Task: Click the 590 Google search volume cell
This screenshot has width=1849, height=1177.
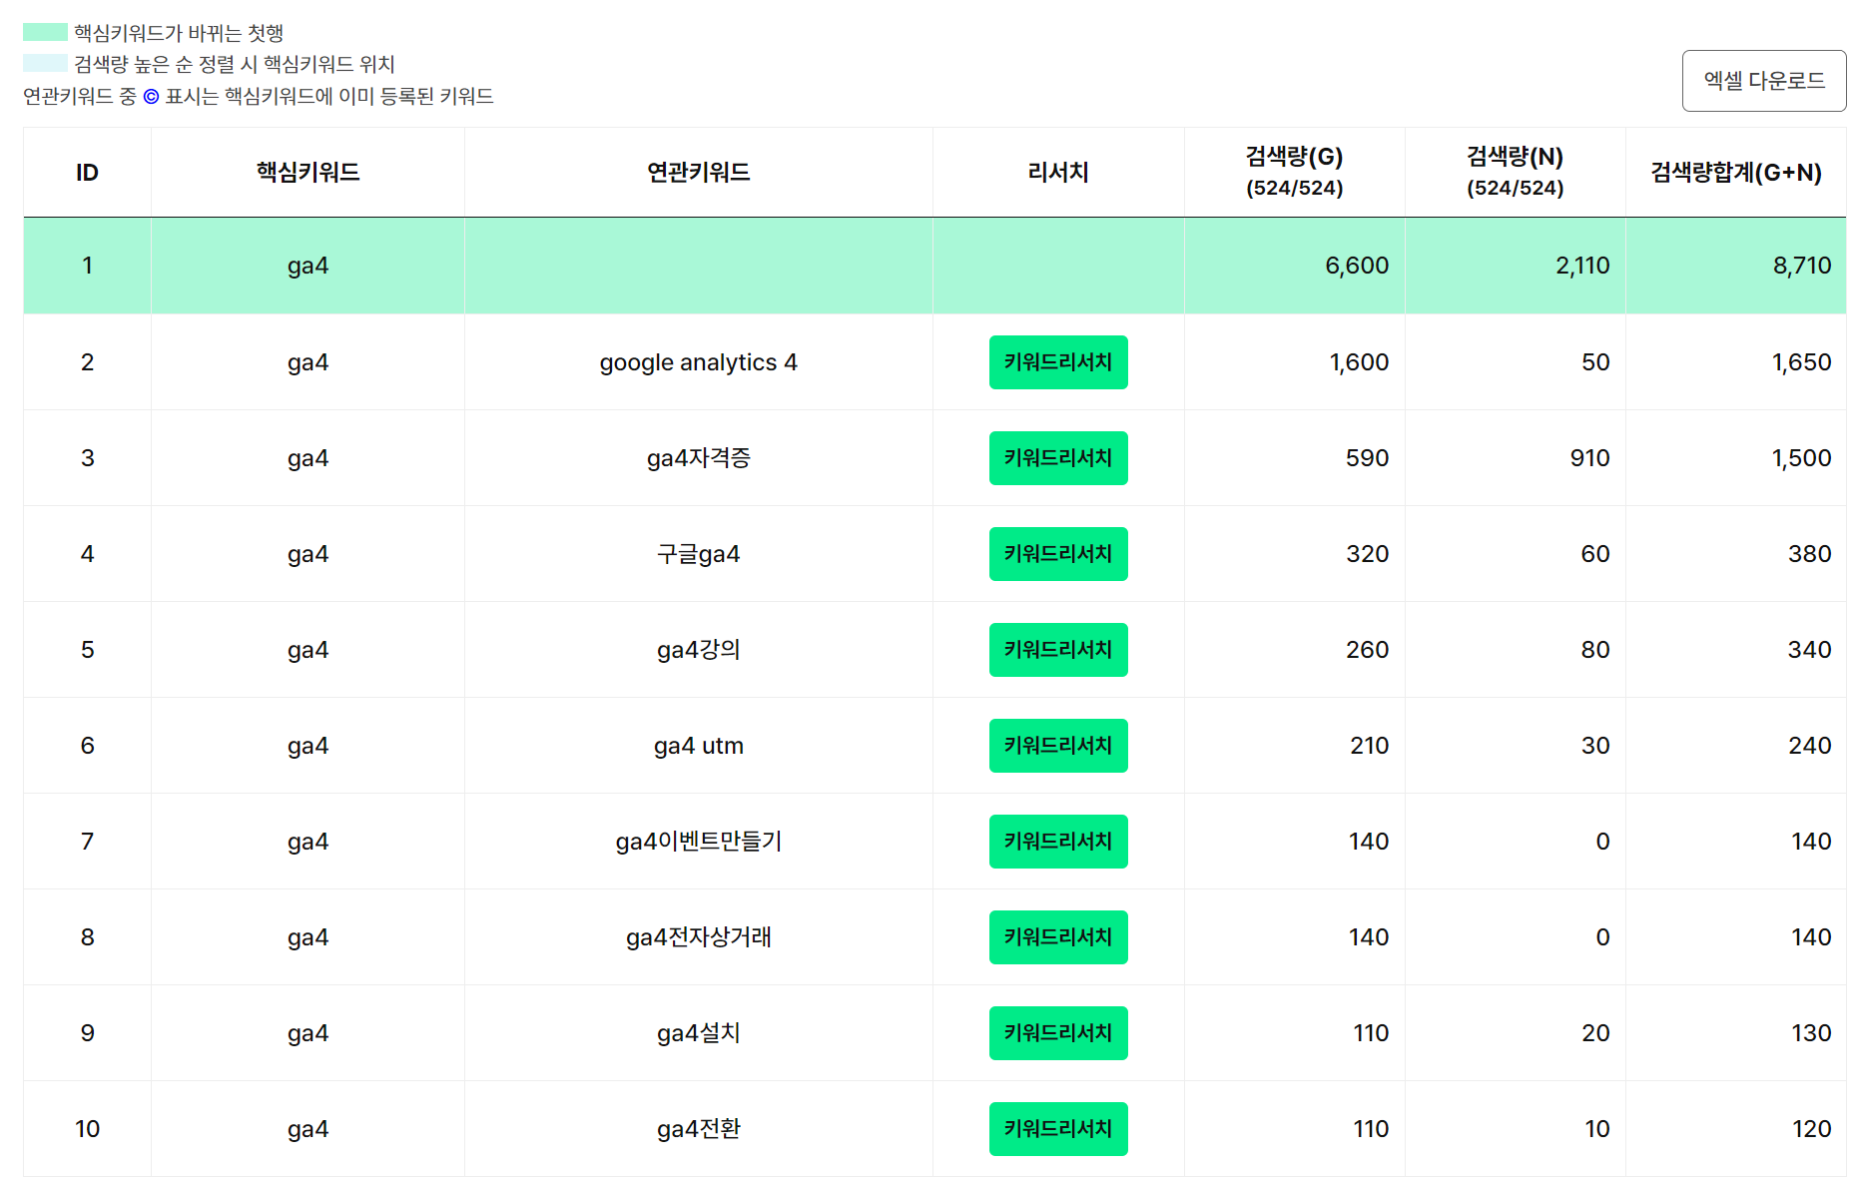Action: click(x=1294, y=458)
